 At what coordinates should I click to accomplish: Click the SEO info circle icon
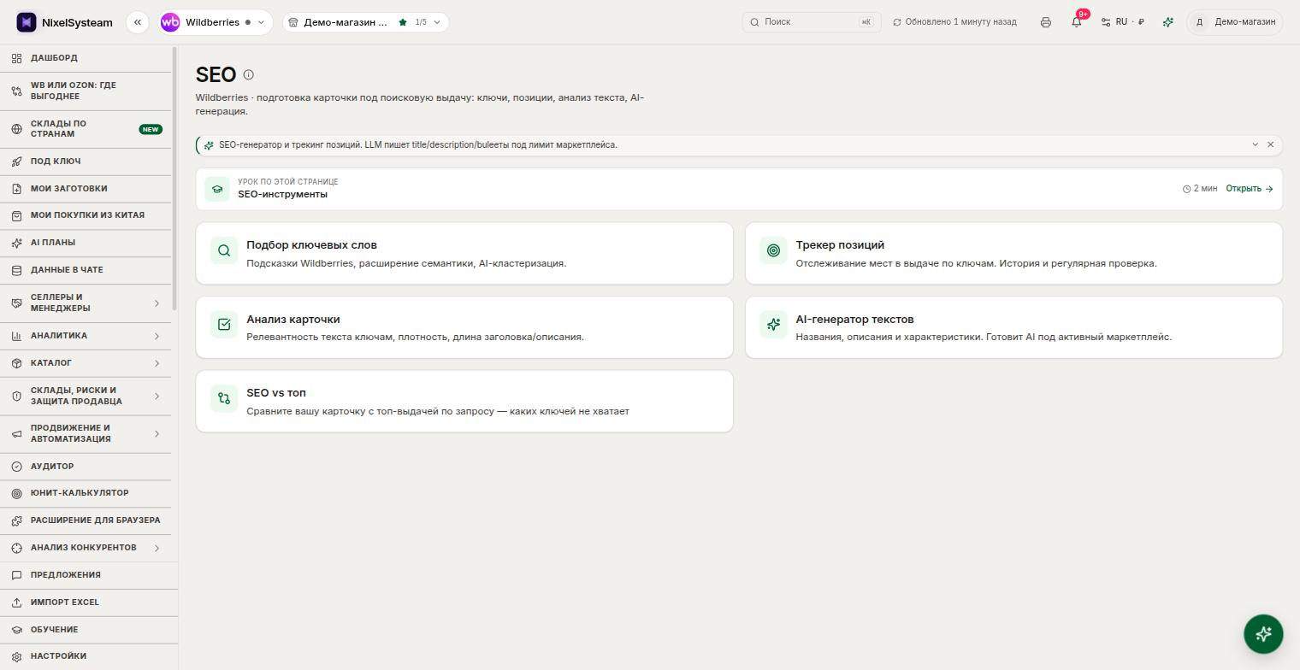click(249, 75)
